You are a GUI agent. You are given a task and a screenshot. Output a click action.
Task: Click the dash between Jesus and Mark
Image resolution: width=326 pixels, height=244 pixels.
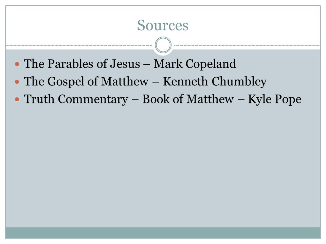[x=147, y=65]
